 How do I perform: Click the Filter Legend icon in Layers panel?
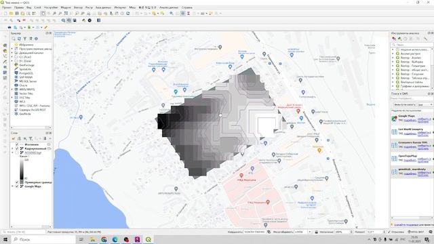pyautogui.click(x=31, y=138)
